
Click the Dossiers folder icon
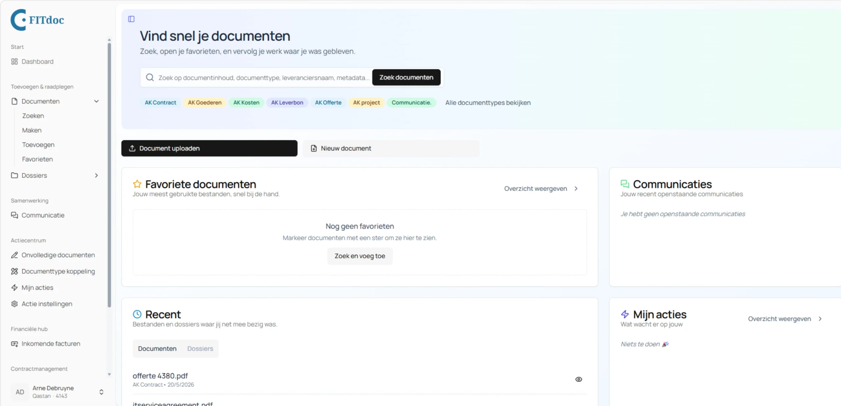14,175
